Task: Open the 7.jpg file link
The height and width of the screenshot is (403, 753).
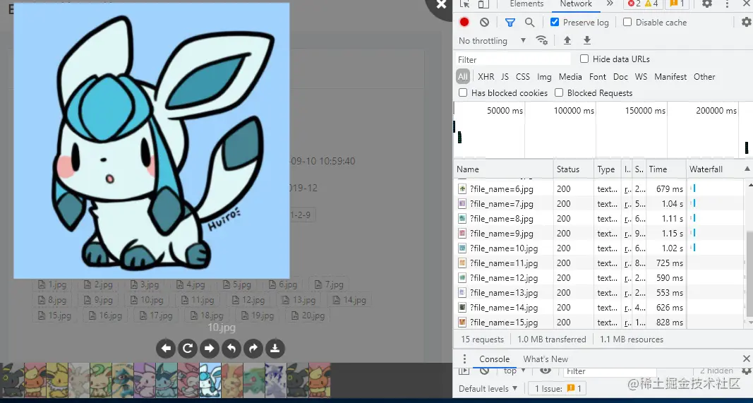Action: click(328, 284)
